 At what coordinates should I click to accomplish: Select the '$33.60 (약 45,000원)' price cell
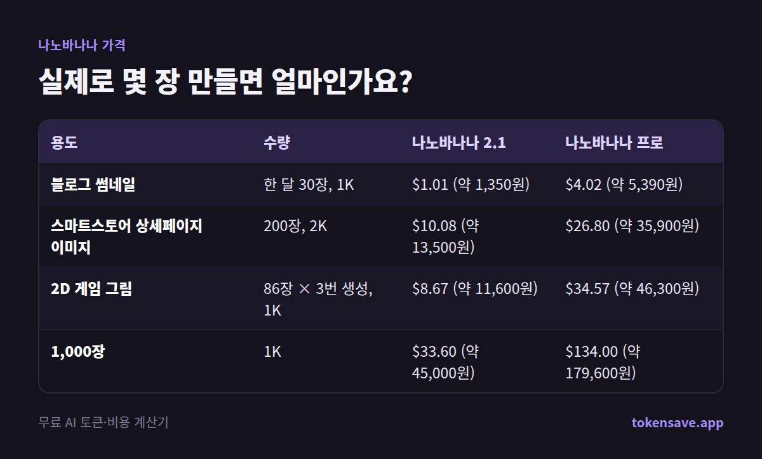[446, 362]
